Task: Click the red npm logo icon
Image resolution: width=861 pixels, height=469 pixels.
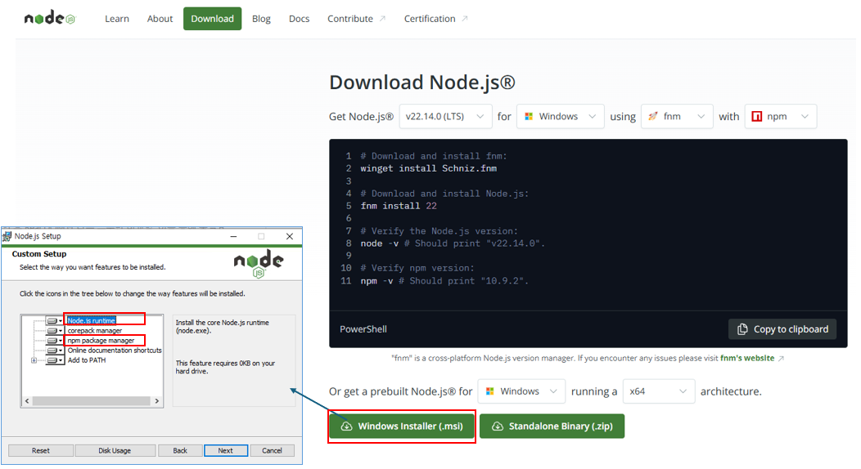Action: pos(757,116)
